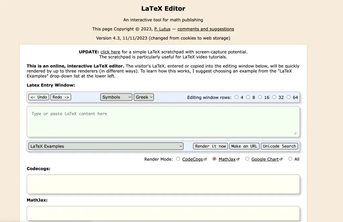The height and width of the screenshot is (222, 343).
Task: Open the Unicode Search tool
Action: [279, 146]
